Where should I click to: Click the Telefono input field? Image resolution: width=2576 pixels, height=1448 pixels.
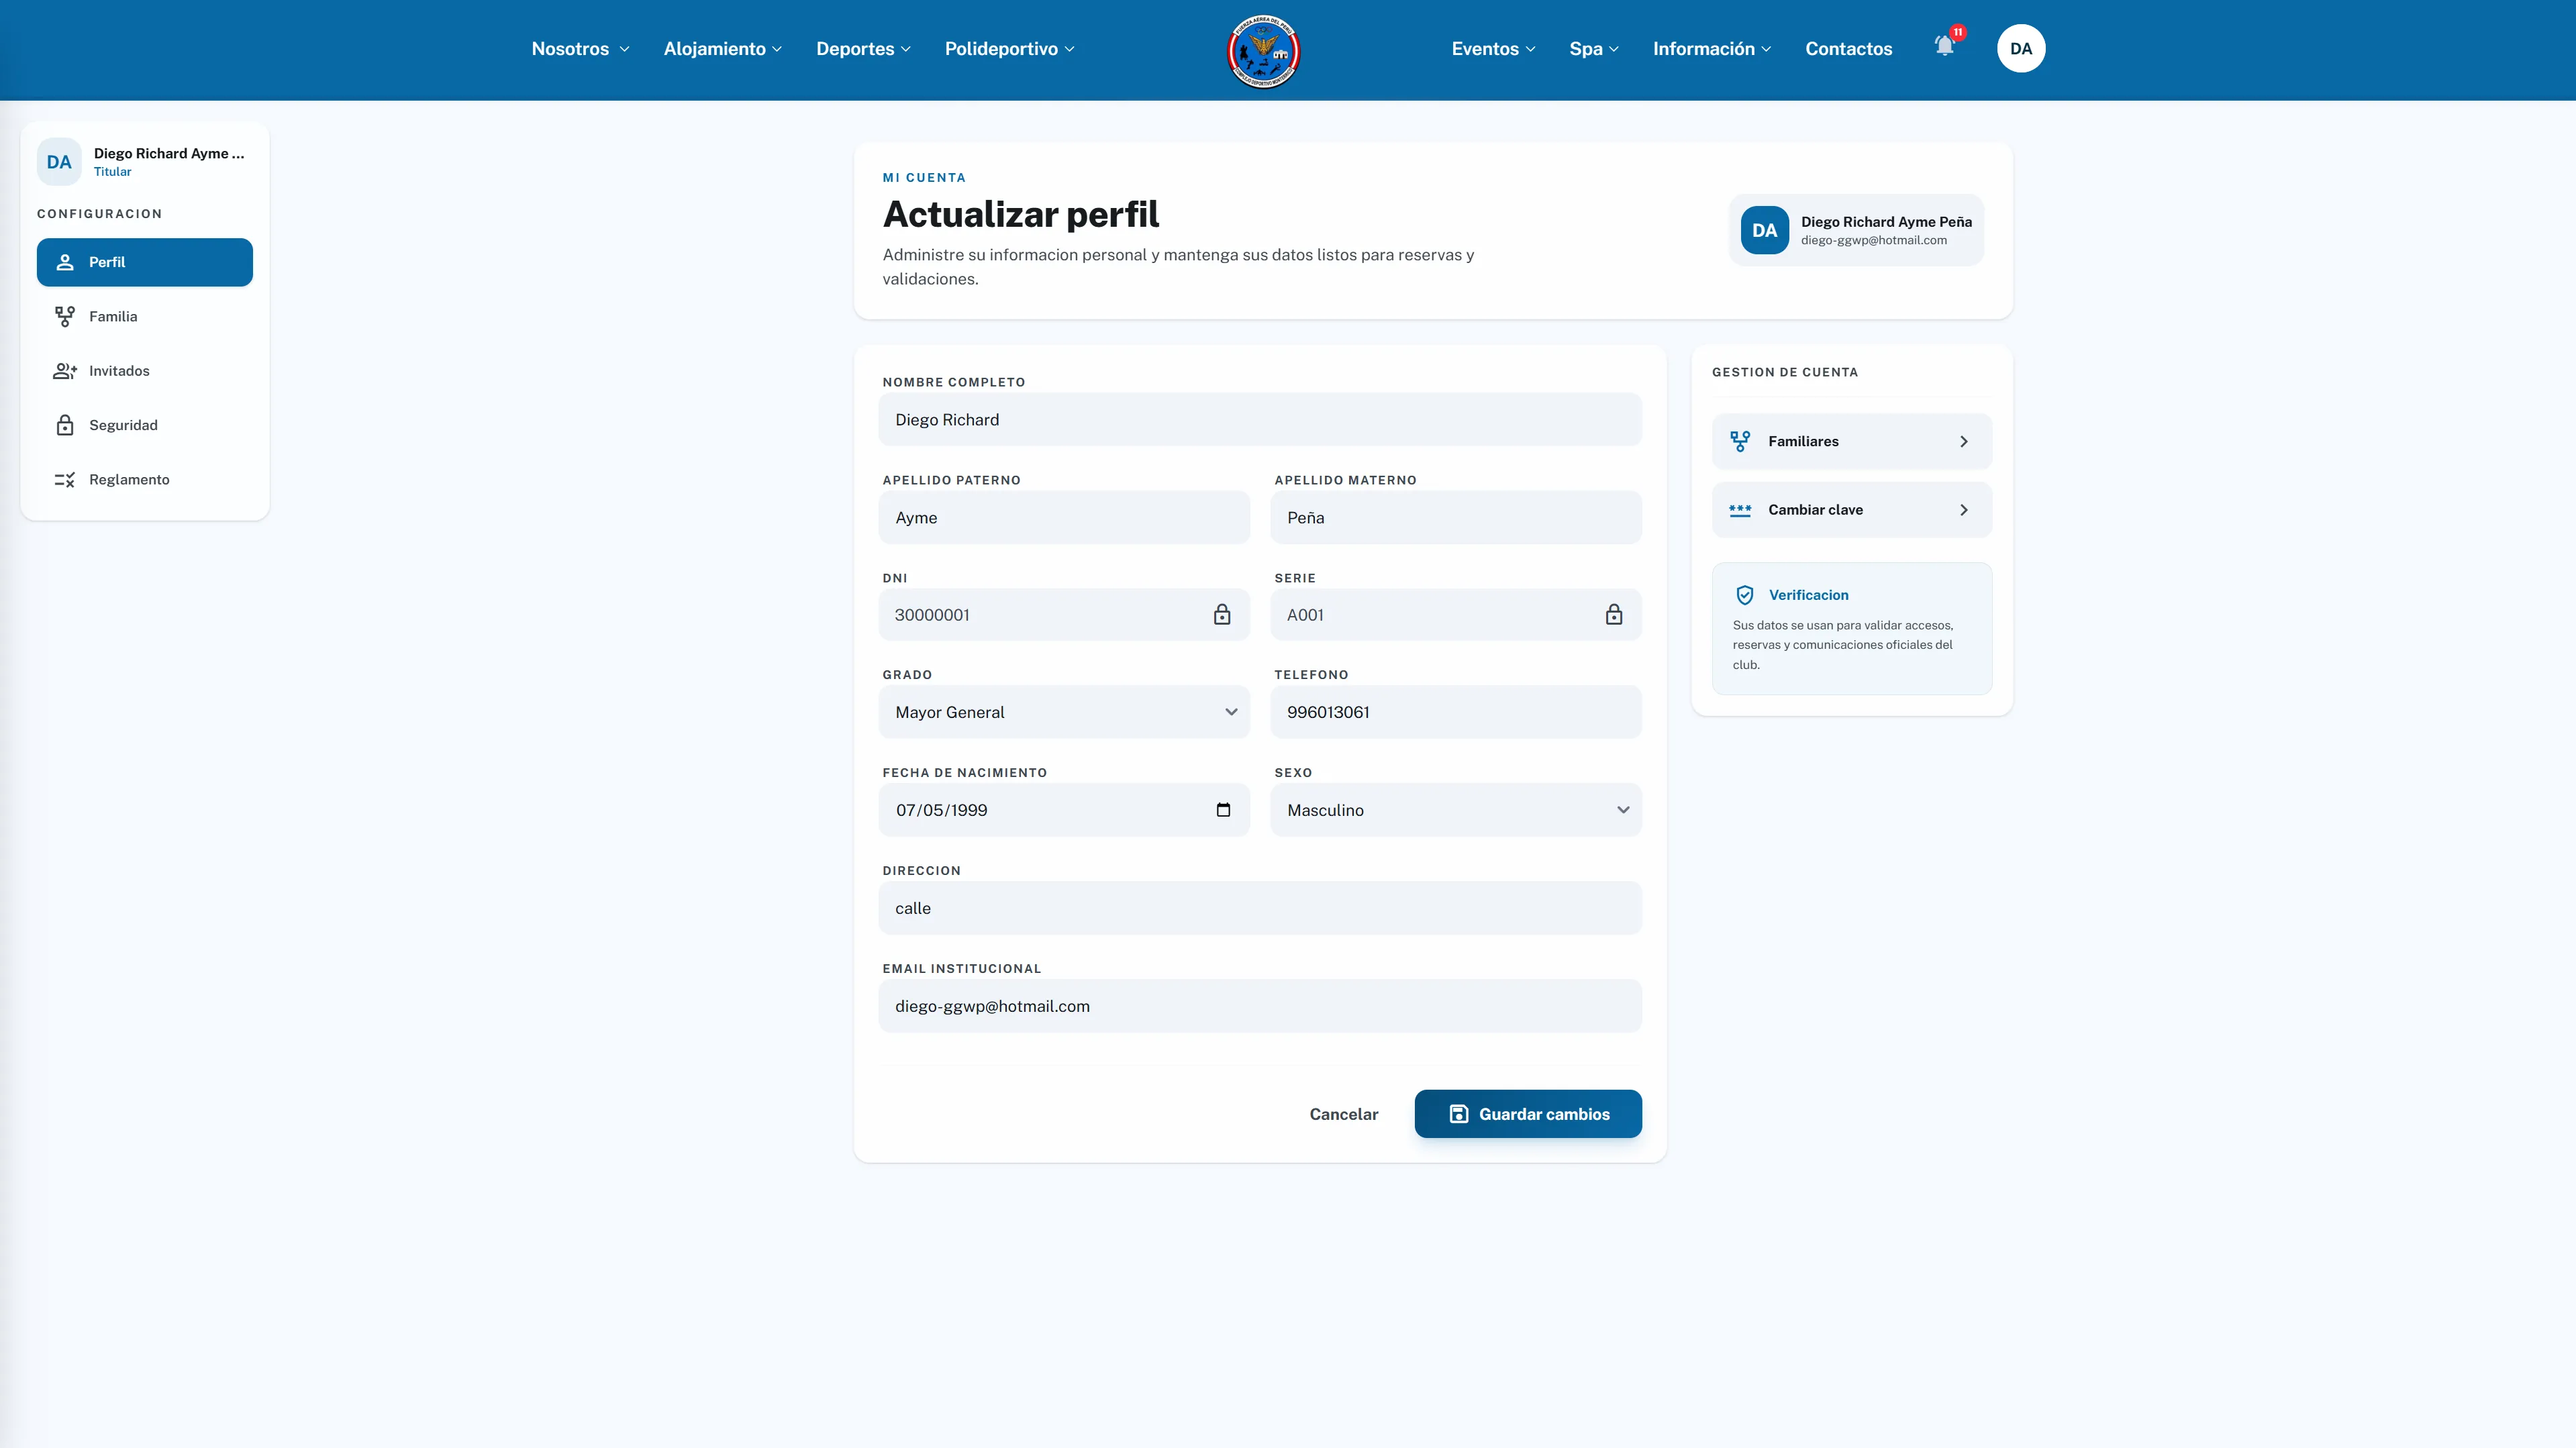click(1456, 712)
